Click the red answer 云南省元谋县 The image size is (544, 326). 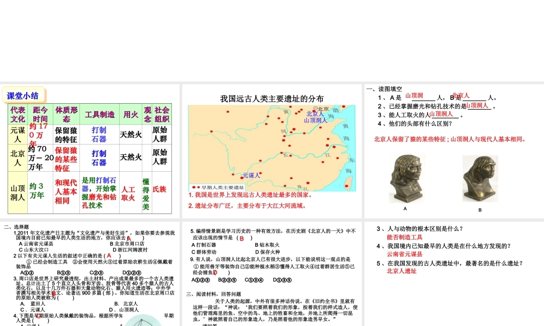pyautogui.click(x=405, y=254)
